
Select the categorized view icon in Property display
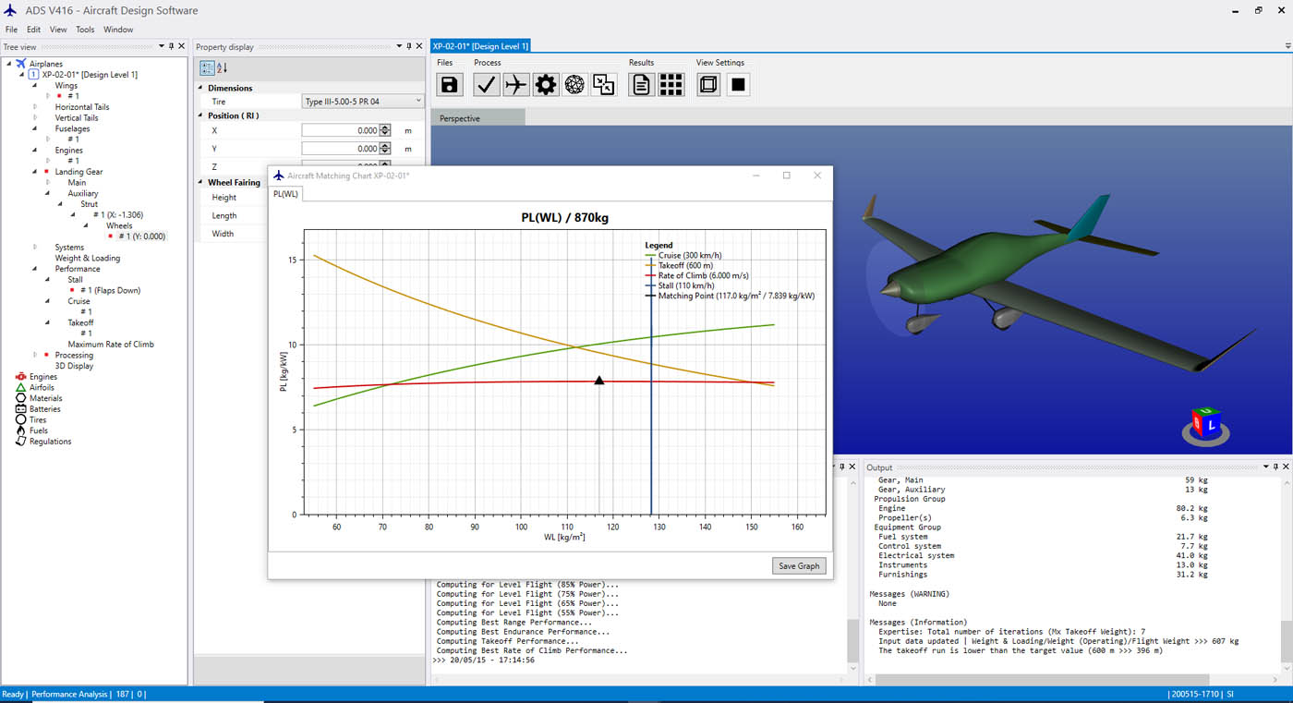205,67
